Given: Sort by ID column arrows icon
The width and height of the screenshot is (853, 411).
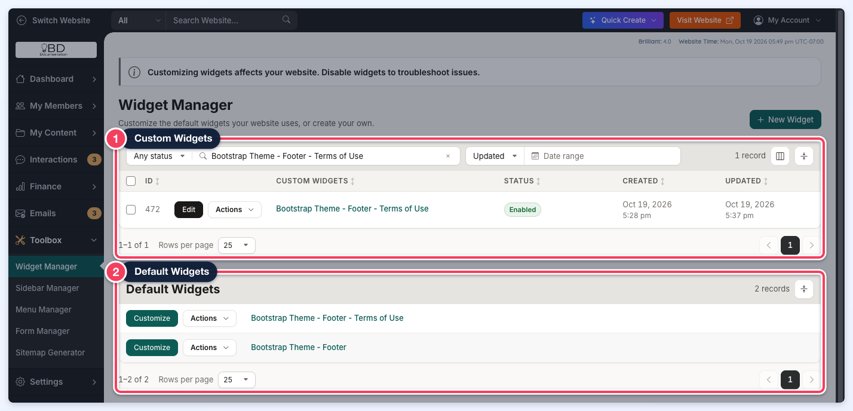Looking at the screenshot, I should click(158, 181).
